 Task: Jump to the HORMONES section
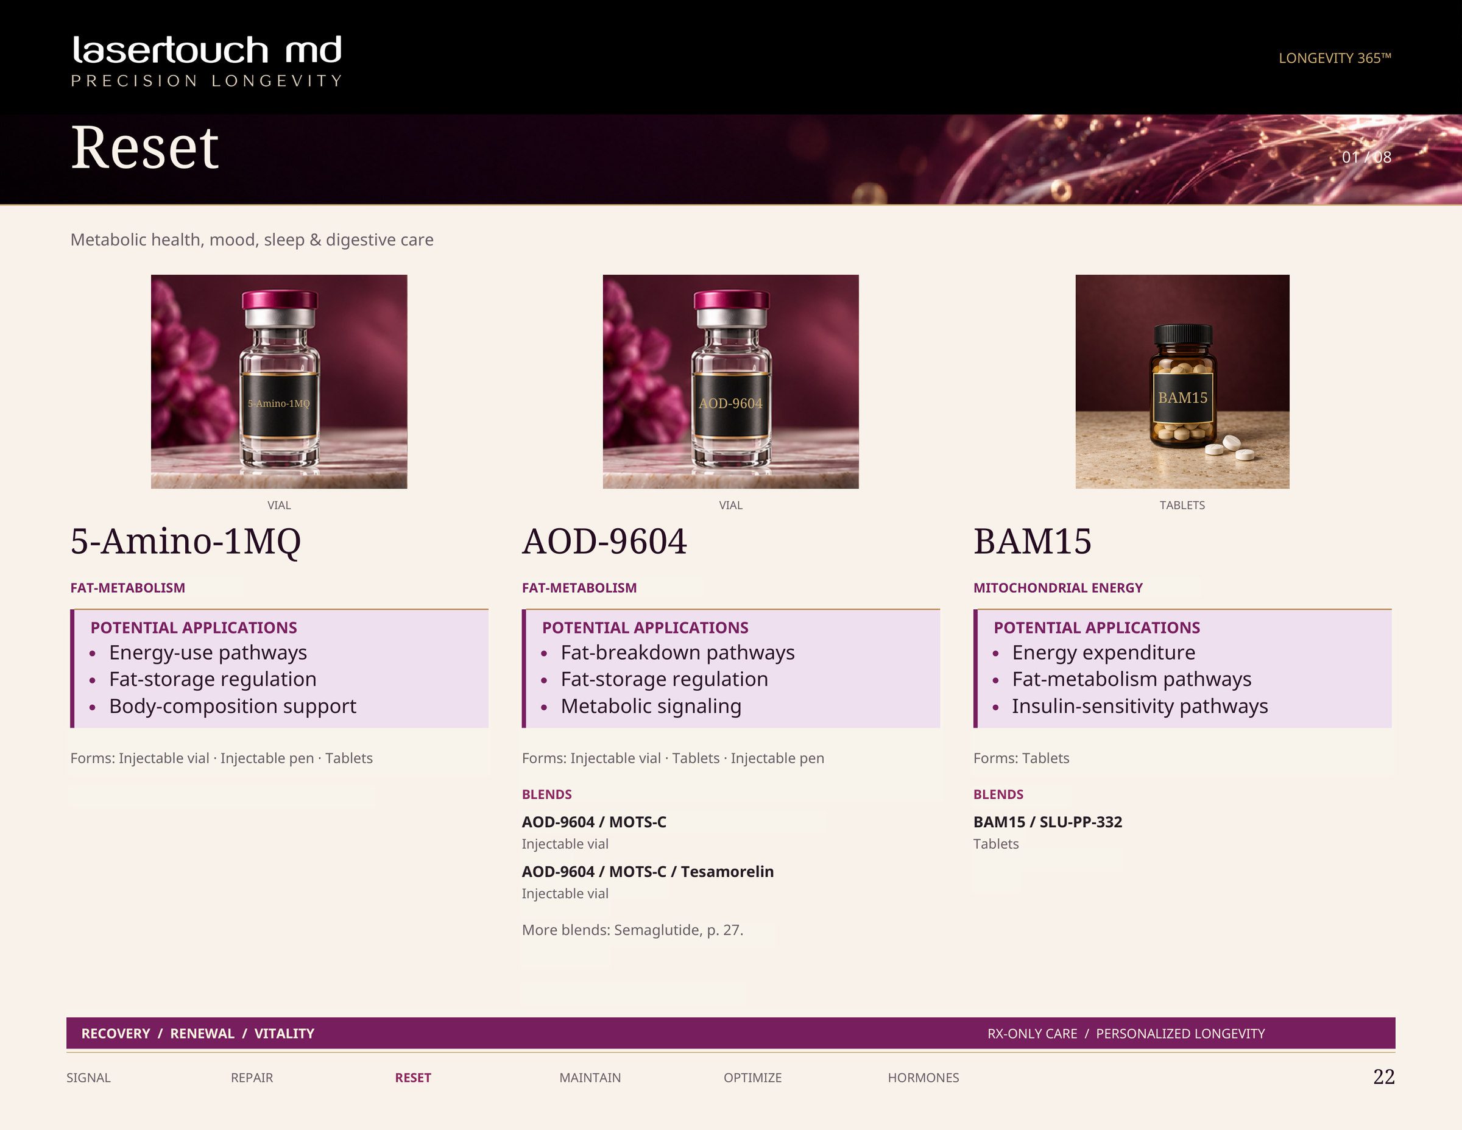click(923, 1078)
